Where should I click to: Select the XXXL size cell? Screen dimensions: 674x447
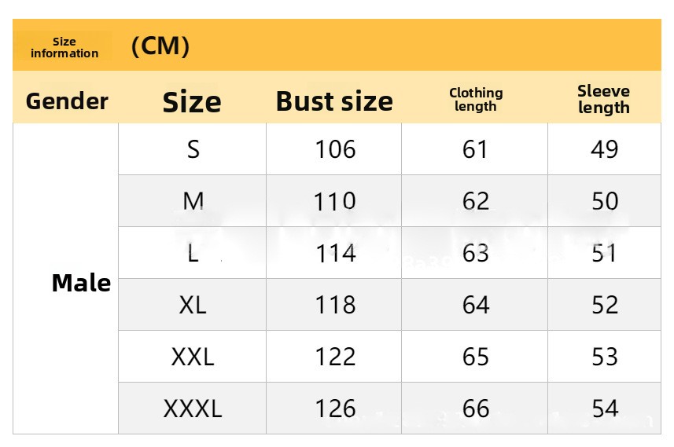tap(193, 409)
